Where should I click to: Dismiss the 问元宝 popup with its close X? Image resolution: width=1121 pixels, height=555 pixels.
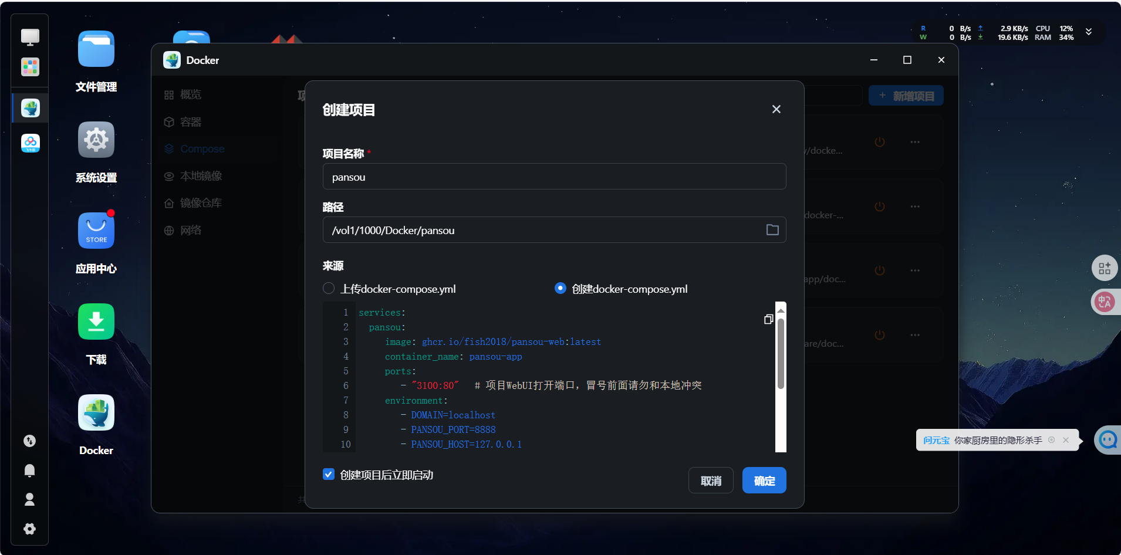tap(1066, 440)
